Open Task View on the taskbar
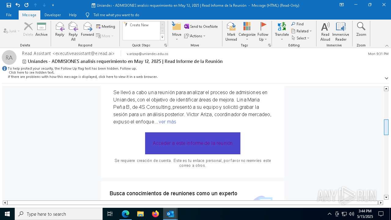The image size is (391, 220). point(110,214)
